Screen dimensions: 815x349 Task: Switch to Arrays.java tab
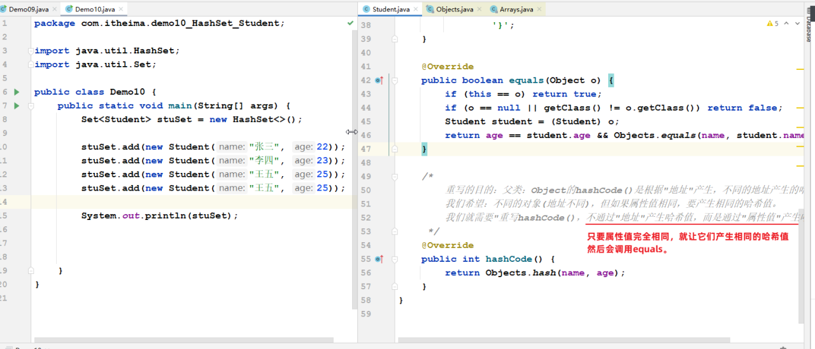tap(516, 10)
